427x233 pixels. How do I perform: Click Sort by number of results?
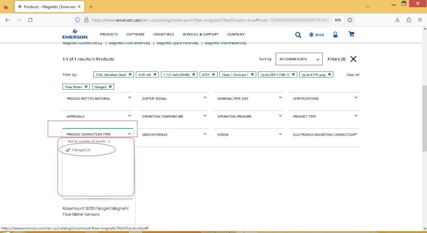click(x=89, y=141)
